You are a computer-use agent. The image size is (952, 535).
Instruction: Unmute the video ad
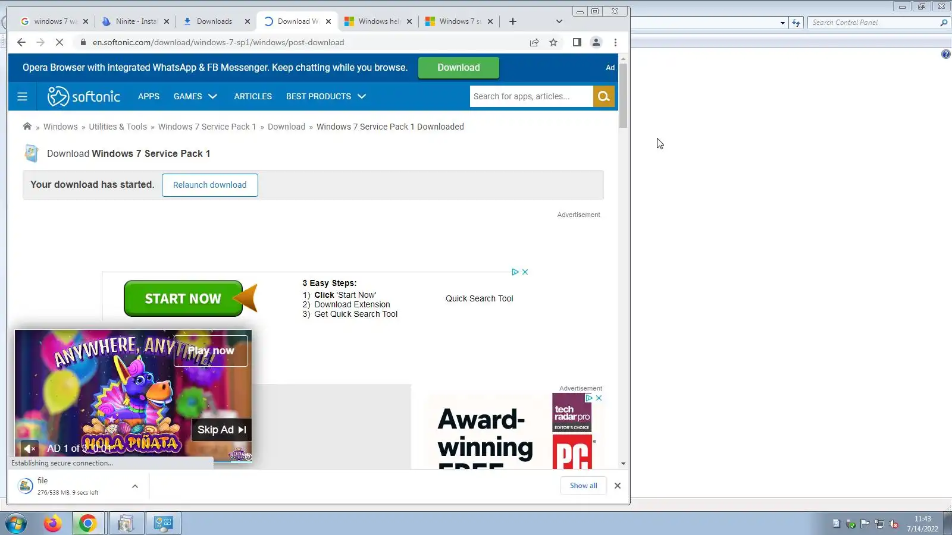point(29,448)
